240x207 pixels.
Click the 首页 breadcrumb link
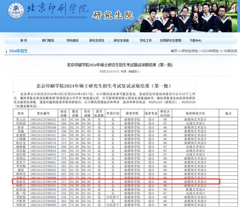coord(174,51)
